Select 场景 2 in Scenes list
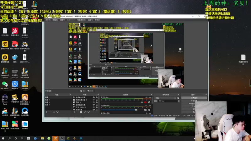Screen dimensions: 251x141 pos(58,100)
